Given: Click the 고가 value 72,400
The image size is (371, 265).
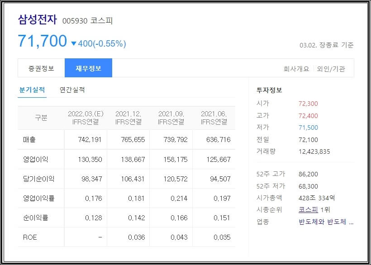Looking at the screenshot, I should 308,116.
